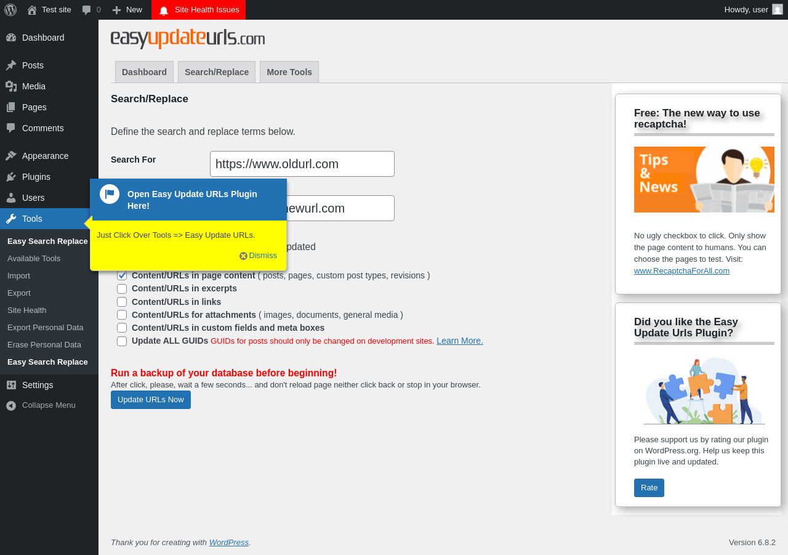Viewport: 788px width, 555px height.
Task: Click the Collapse Menu arrow icon
Action: coord(11,405)
